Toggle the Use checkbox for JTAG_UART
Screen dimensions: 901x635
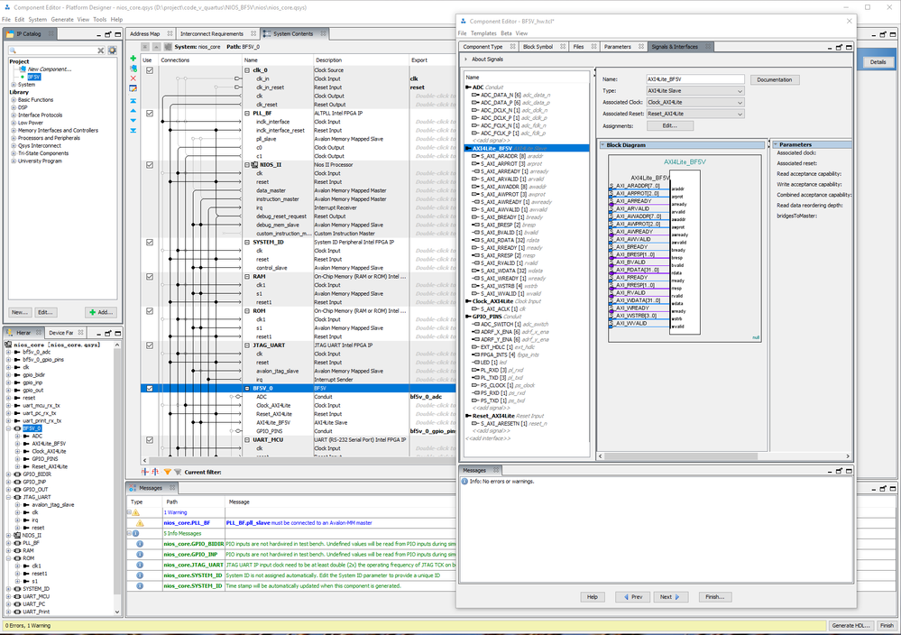click(x=149, y=345)
